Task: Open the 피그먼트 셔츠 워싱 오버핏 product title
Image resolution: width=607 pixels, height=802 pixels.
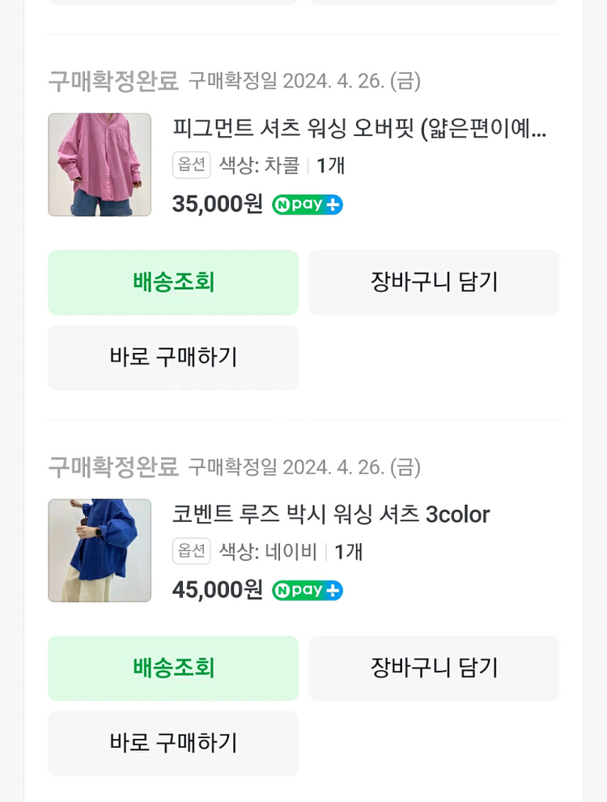Action: [x=359, y=129]
